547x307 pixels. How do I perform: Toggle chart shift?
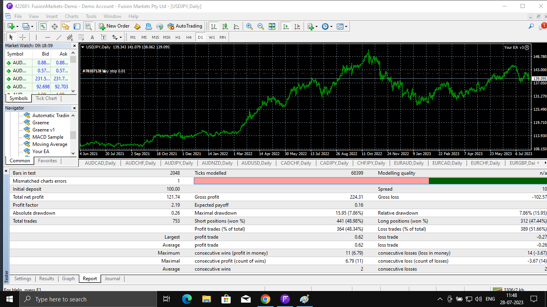tap(297, 26)
